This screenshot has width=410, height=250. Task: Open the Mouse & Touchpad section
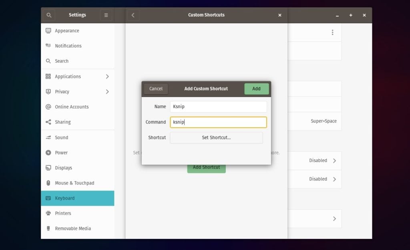click(x=74, y=183)
